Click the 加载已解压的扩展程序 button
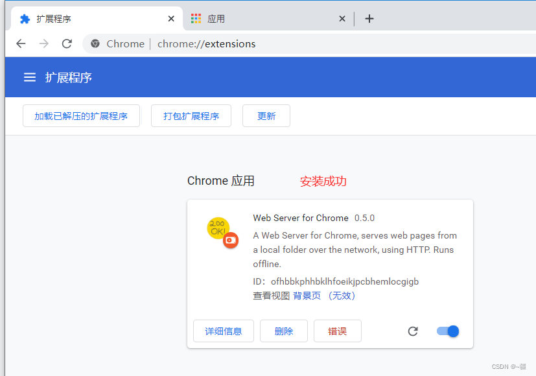 (82, 116)
